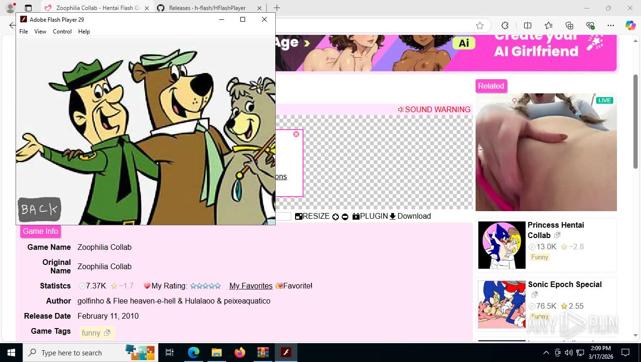Open the Favorites list icon

pos(549,25)
